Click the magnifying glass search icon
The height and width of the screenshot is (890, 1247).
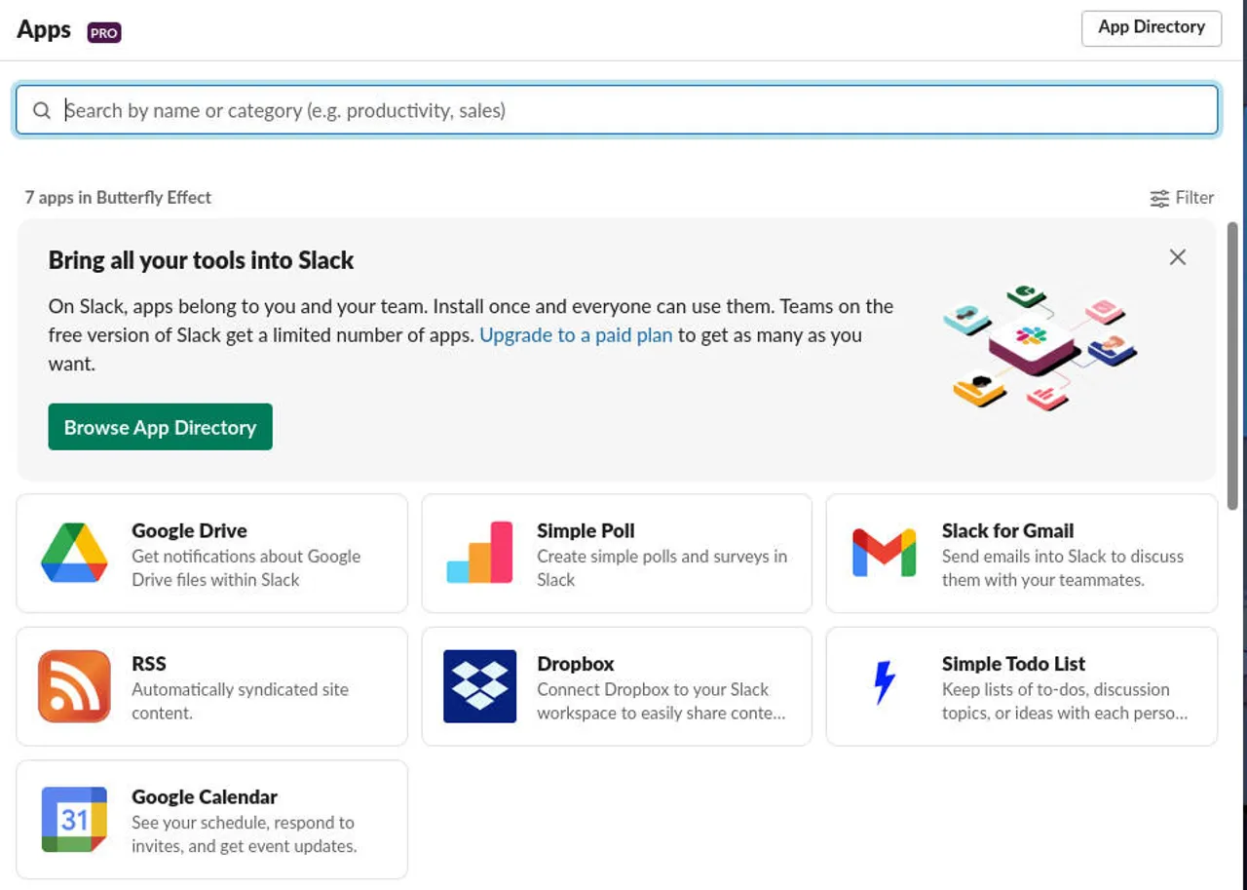click(x=41, y=110)
